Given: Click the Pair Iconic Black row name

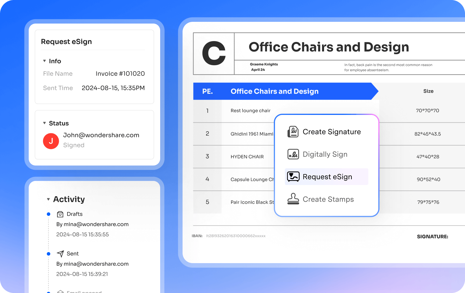Looking at the screenshot, I should click(x=253, y=202).
